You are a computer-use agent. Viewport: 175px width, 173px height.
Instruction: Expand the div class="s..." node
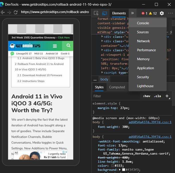click(102, 36)
